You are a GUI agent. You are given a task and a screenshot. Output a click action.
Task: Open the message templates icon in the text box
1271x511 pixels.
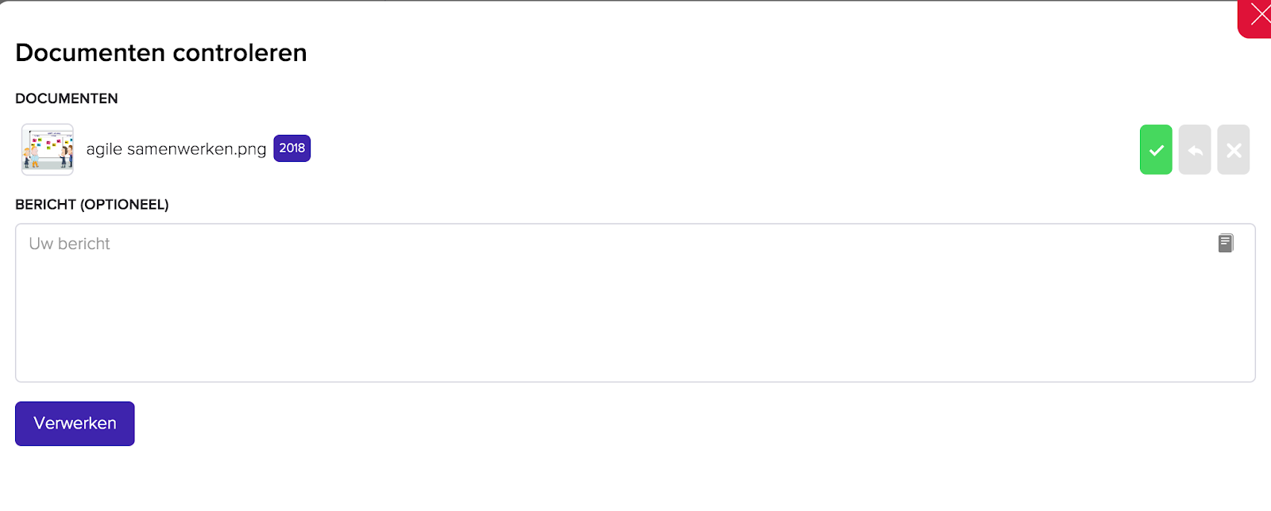click(1226, 243)
